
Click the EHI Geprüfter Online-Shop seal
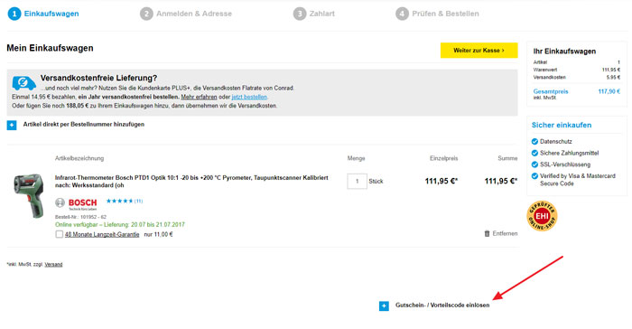pos(542,216)
